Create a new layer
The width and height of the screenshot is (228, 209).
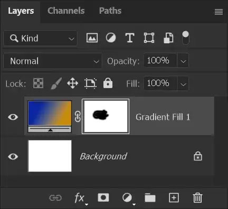click(174, 198)
